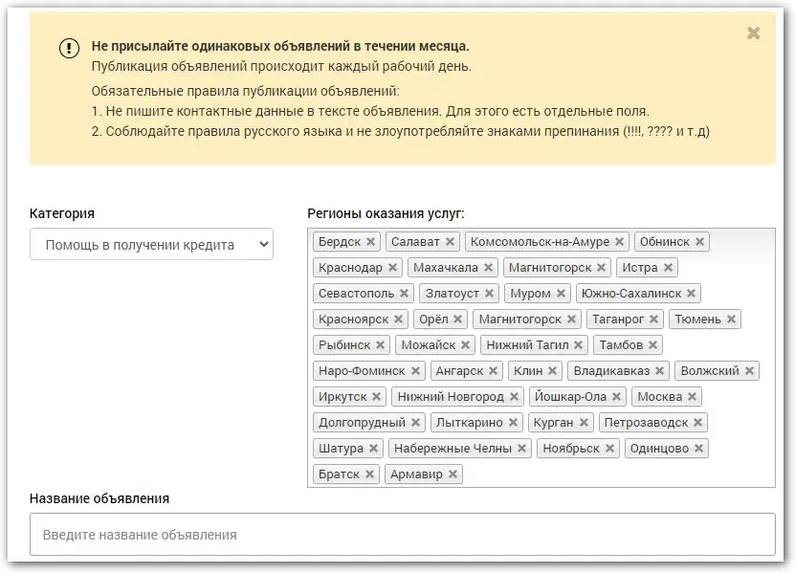The width and height of the screenshot is (795, 573).
Task: Open the Категория dropdown
Action: click(151, 245)
